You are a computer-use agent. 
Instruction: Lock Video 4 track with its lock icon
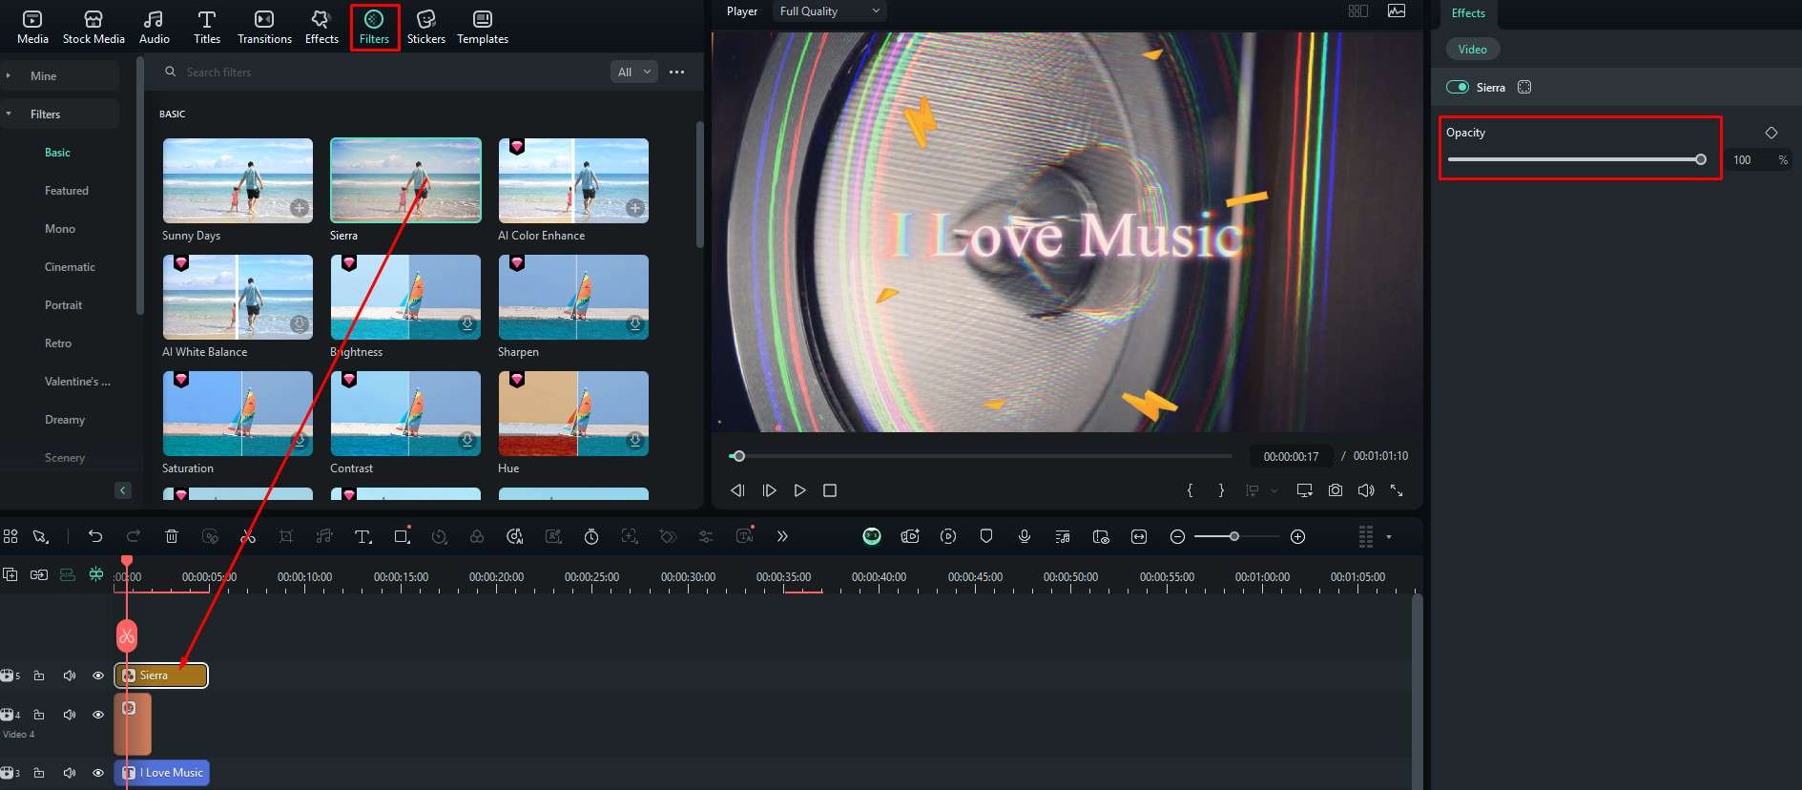[x=39, y=715]
